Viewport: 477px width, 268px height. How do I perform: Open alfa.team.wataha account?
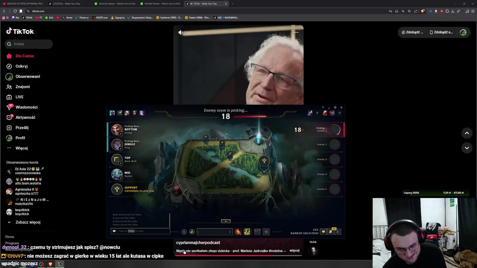(25, 181)
